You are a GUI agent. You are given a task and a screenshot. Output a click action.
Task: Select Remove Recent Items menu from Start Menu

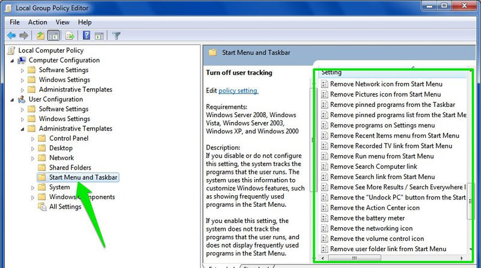(395, 136)
